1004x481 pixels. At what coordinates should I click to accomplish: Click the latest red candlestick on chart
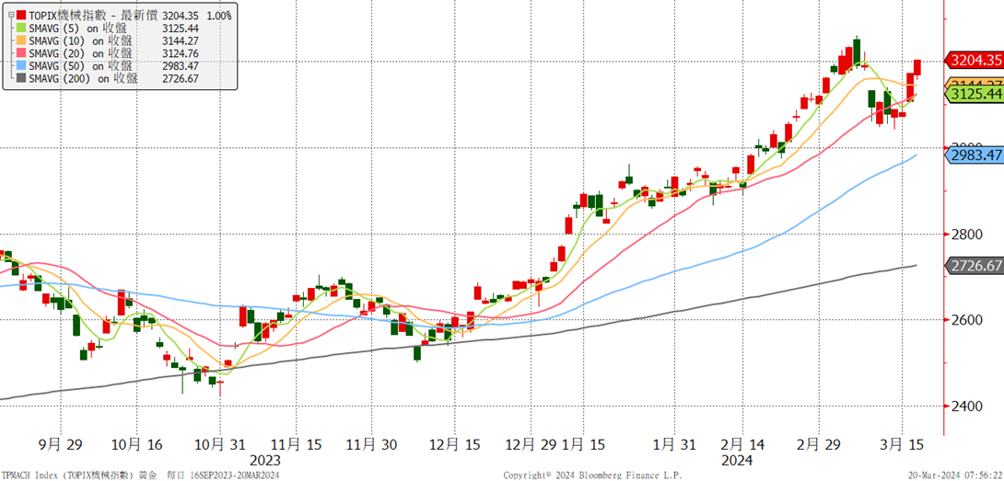pos(916,68)
